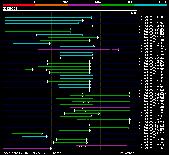The width and height of the screenshot is (169, 155).
Task: Click the cyan ~100% identity legend segment
Action: [150, 5]
